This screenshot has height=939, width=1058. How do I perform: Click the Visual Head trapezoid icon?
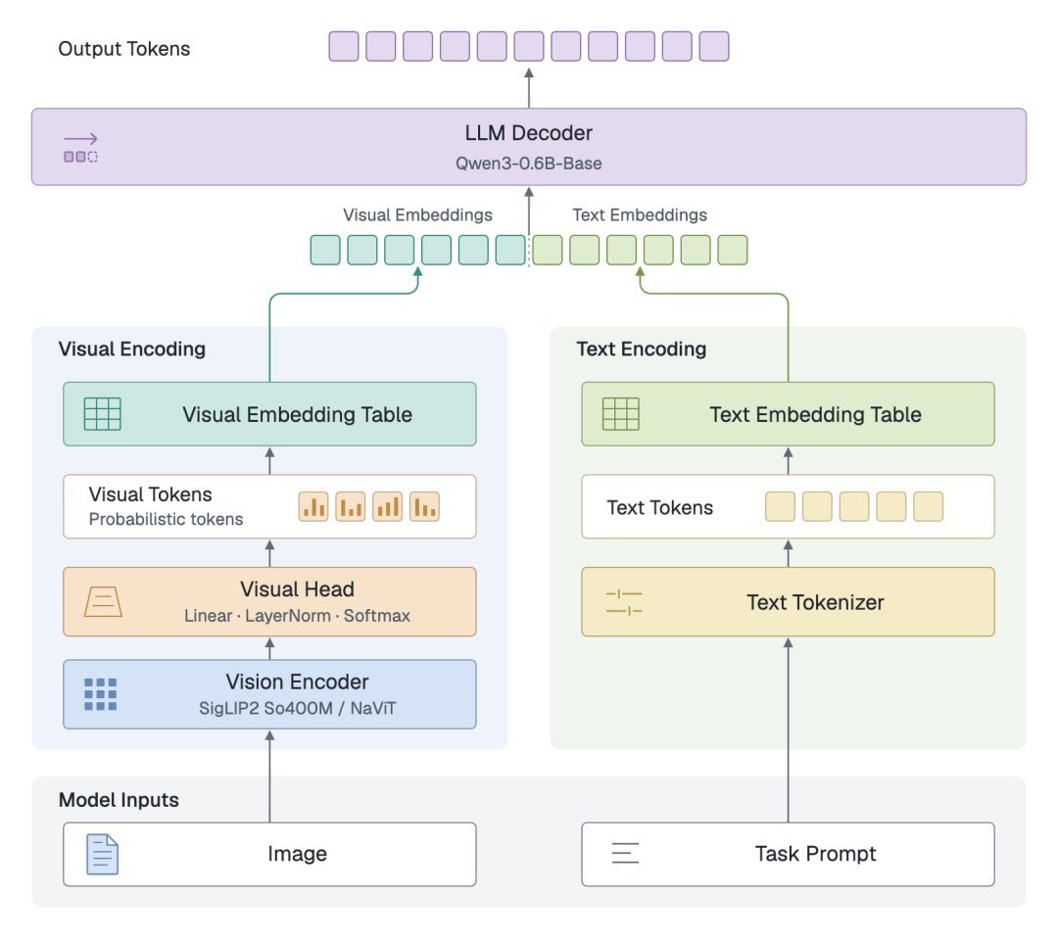[x=103, y=602]
